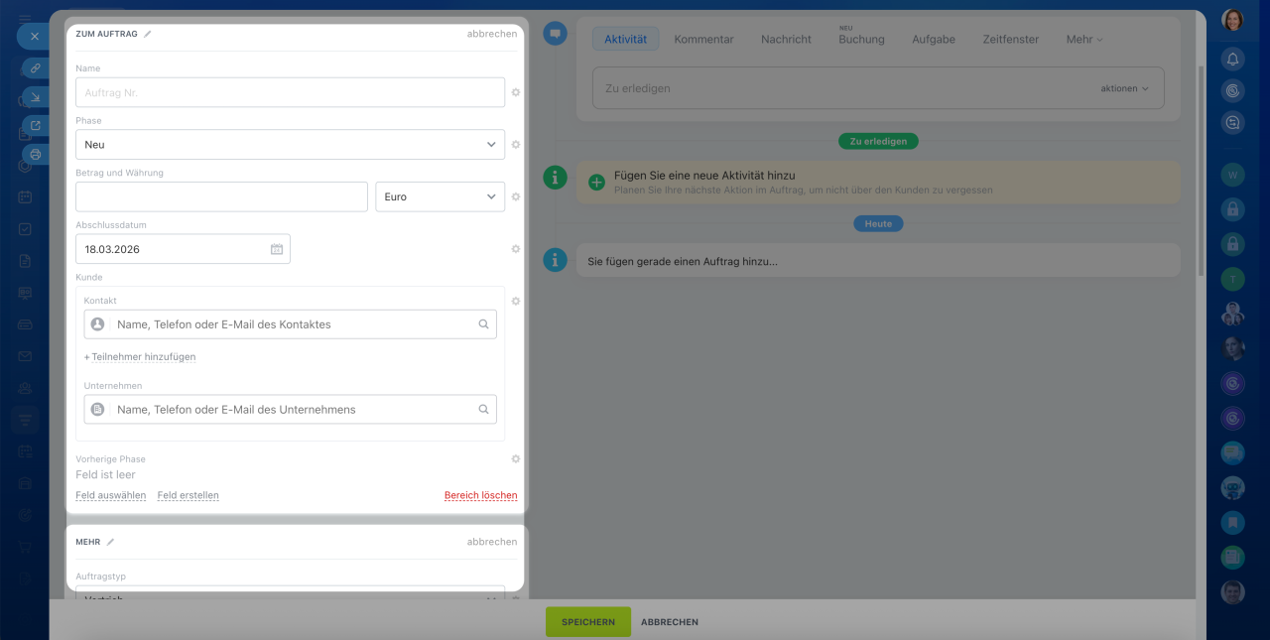Open the calendar picker in Abschlussdatum
1270x640 pixels.
[x=277, y=249]
